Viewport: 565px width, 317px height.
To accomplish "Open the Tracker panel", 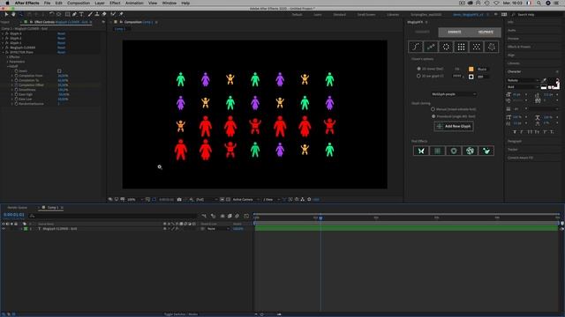I will (x=512, y=150).
